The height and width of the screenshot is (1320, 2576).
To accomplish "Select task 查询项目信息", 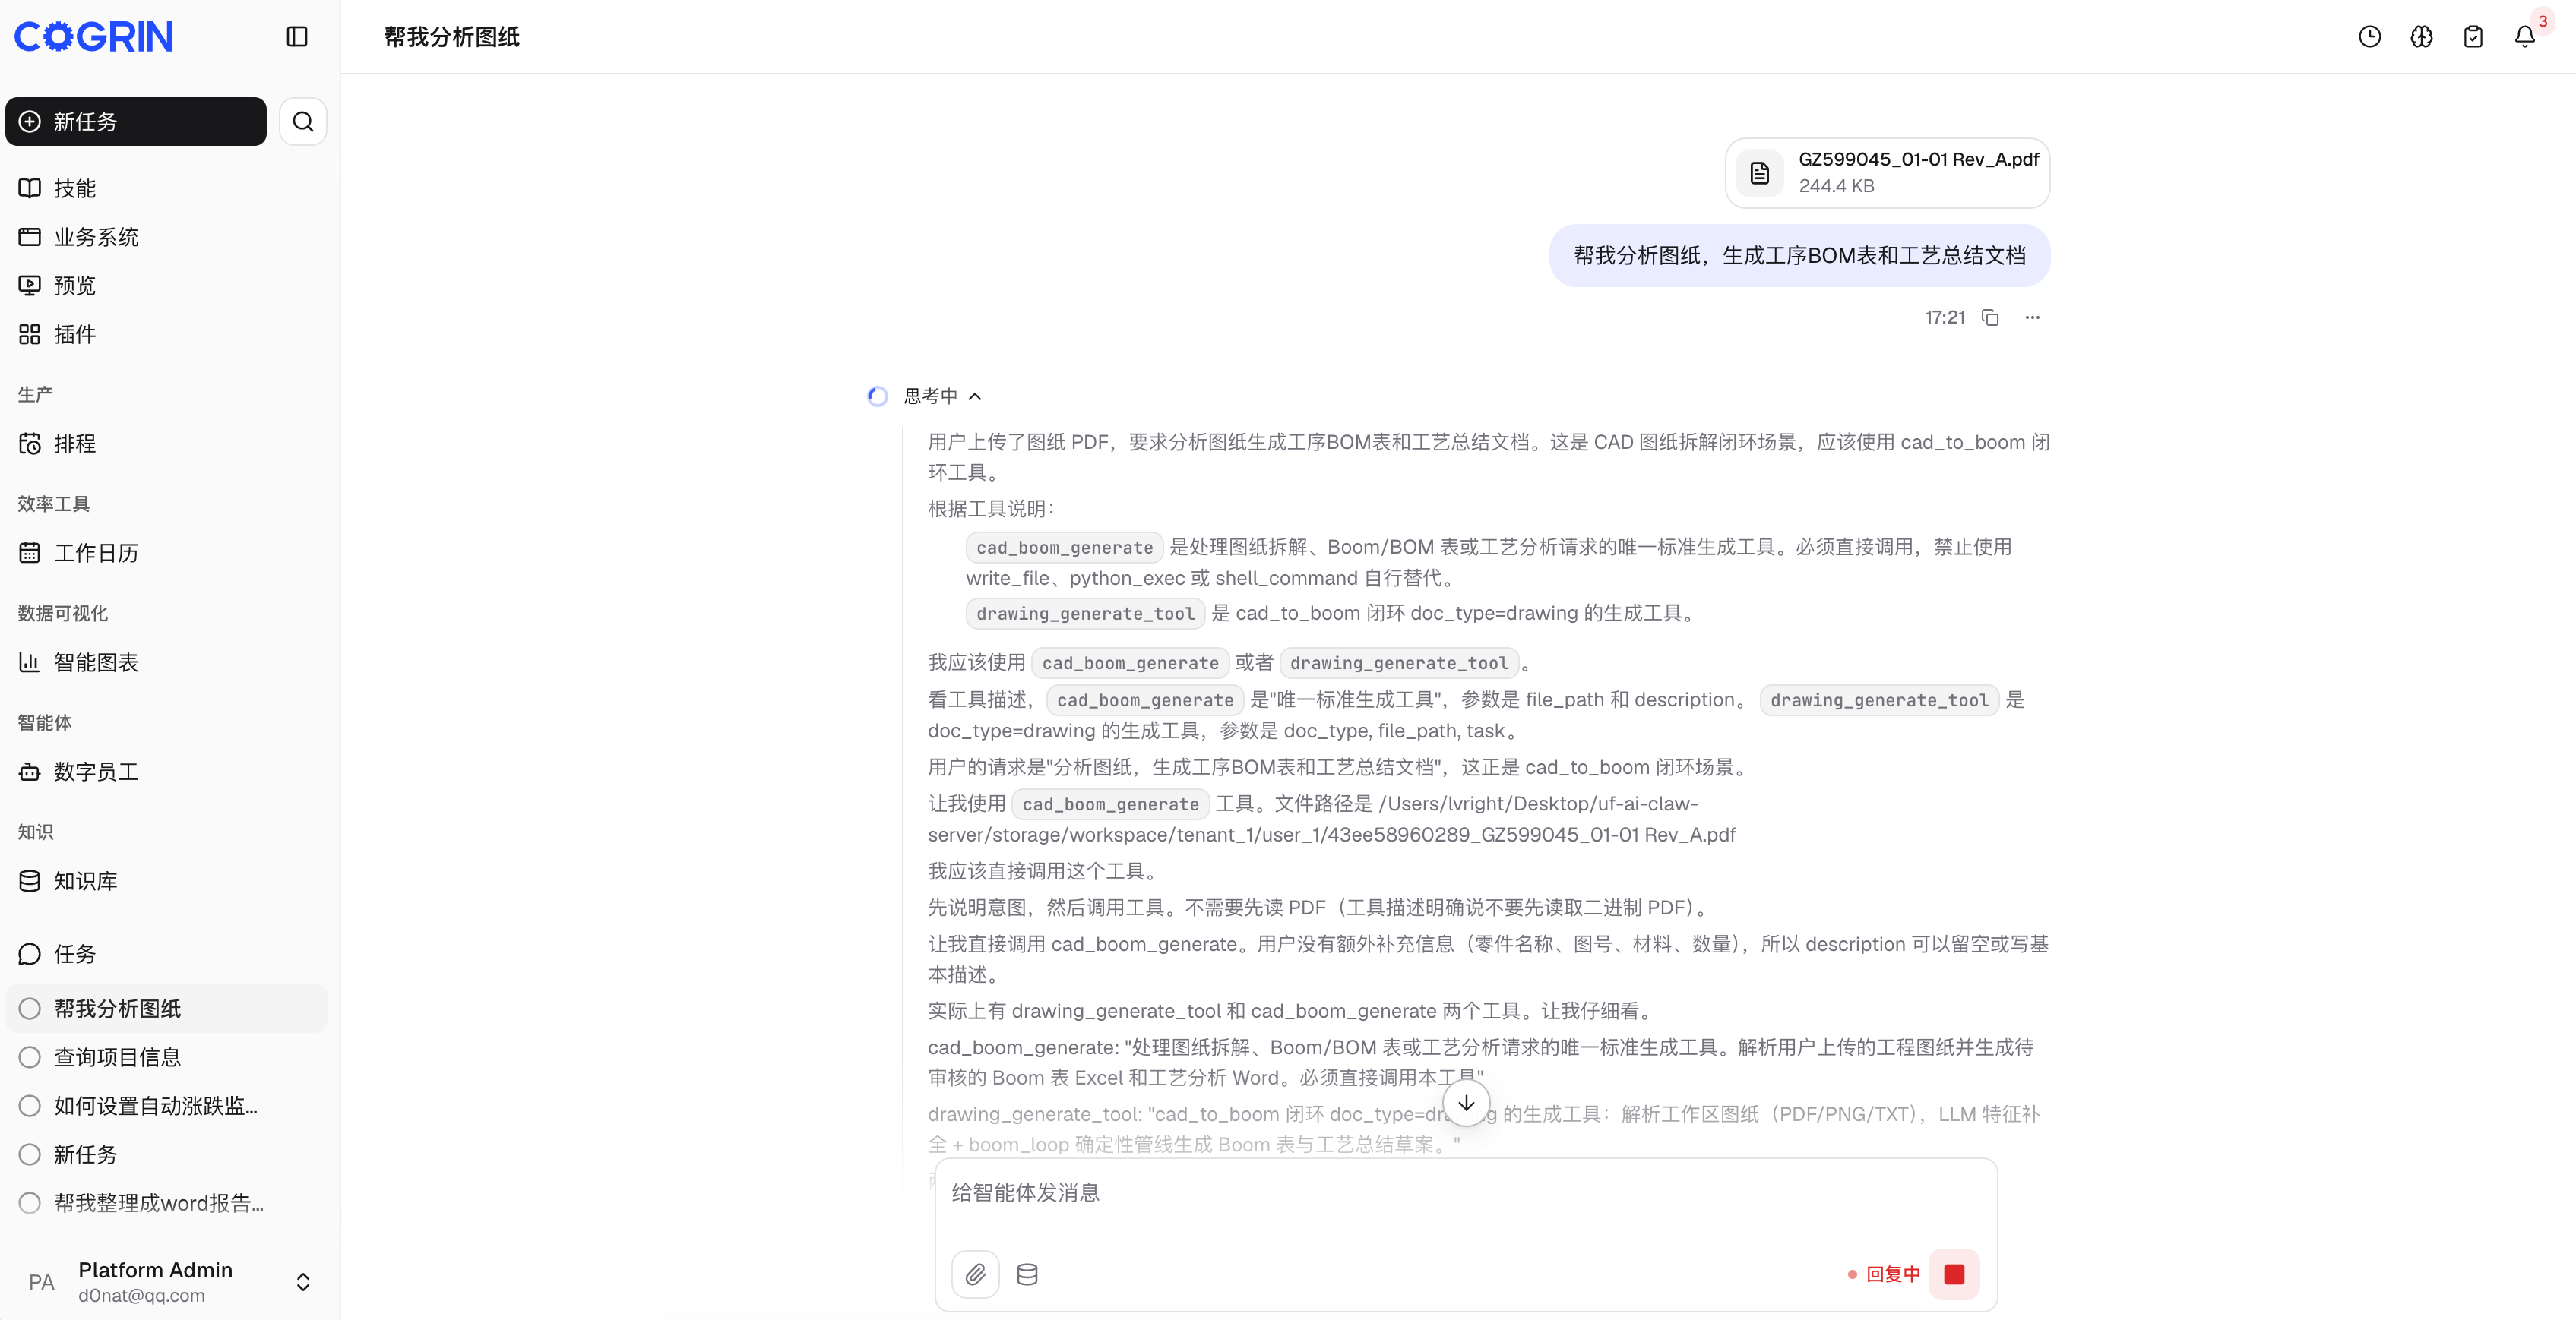I will pyautogui.click(x=166, y=1057).
